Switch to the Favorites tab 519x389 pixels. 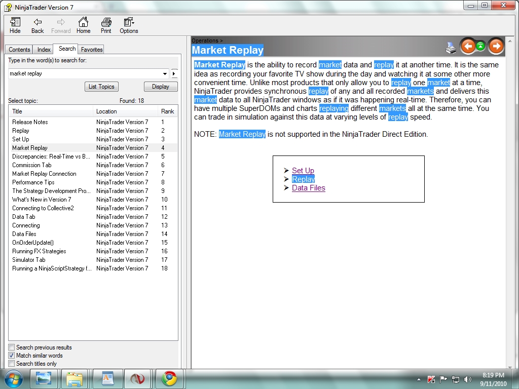(92, 49)
